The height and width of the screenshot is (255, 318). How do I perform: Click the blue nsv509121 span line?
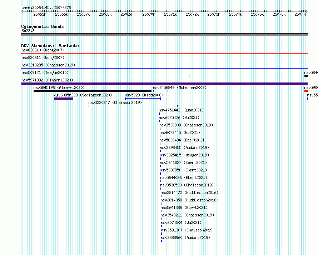click(105, 76)
